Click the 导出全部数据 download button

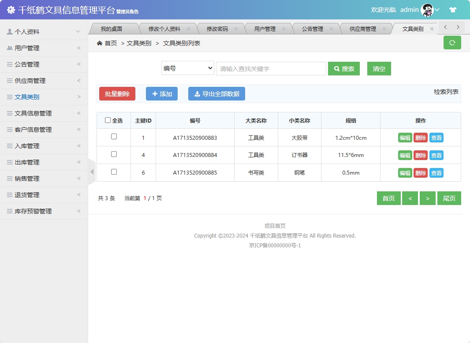[x=216, y=93]
